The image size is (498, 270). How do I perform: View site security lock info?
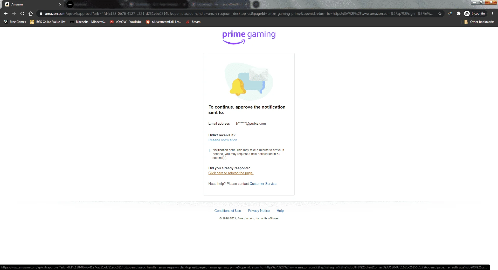coord(41,14)
